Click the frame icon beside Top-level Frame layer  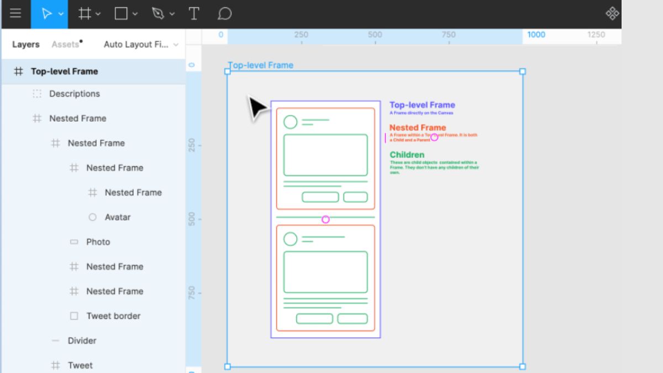(x=19, y=71)
